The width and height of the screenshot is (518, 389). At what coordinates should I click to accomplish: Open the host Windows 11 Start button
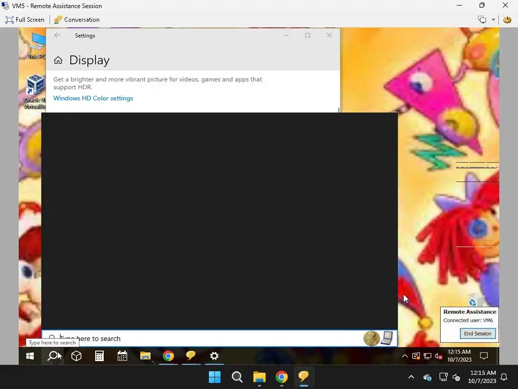pyautogui.click(x=214, y=377)
